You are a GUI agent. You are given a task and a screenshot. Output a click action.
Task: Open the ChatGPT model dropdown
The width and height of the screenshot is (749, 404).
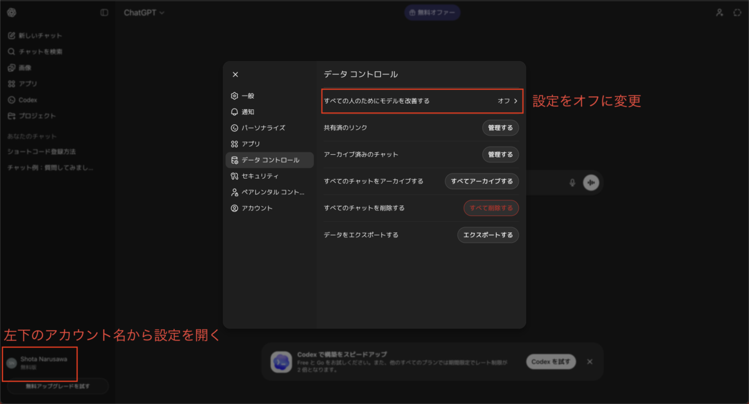(x=144, y=12)
